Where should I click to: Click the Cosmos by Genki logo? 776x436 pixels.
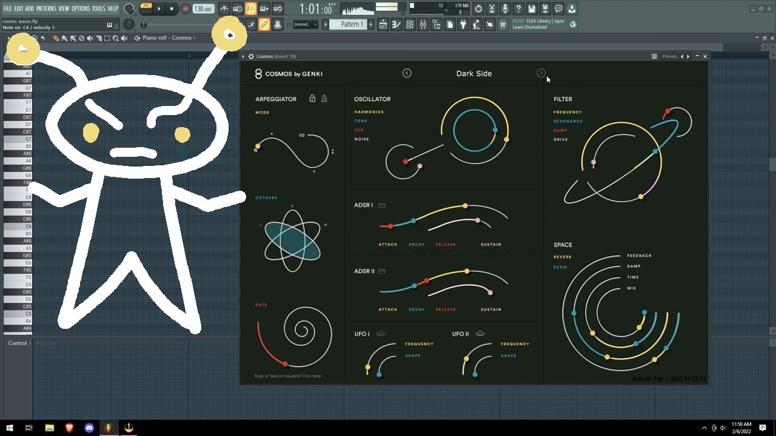pos(289,74)
